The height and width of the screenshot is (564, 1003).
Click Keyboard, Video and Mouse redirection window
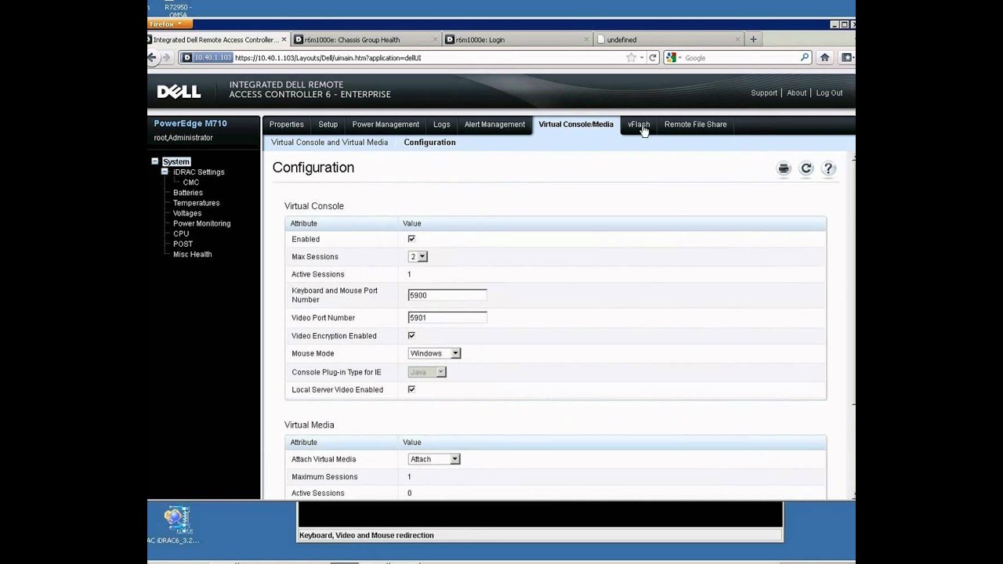point(540,522)
